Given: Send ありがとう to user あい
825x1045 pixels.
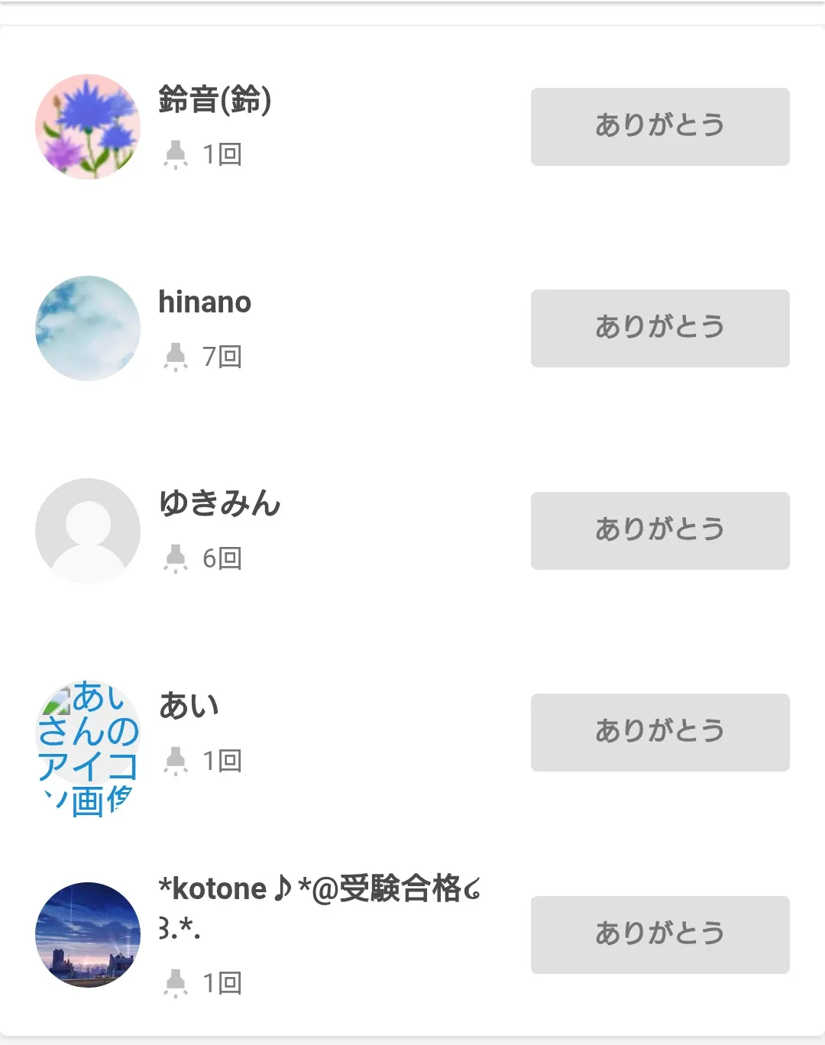Looking at the screenshot, I should pyautogui.click(x=660, y=733).
